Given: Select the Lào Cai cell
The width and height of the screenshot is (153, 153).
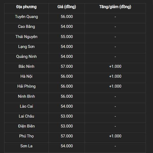Looking at the screenshot, I should pyautogui.click(x=27, y=106).
